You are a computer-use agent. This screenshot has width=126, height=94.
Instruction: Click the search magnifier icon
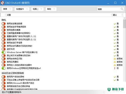(122, 9)
